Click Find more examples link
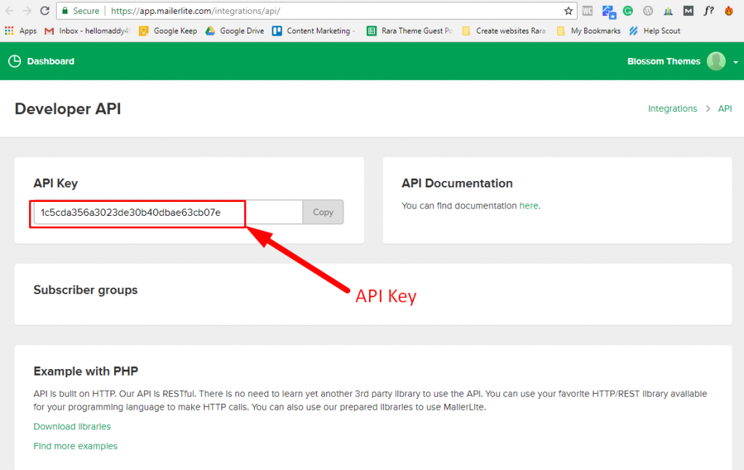The image size is (744, 470). pyautogui.click(x=76, y=446)
